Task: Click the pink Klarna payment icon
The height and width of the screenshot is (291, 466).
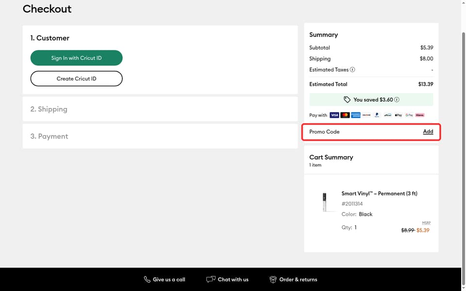Action: tap(419, 115)
